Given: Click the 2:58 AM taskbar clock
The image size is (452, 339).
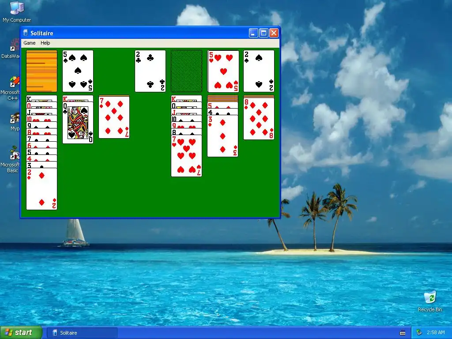Looking at the screenshot, I should [x=436, y=332].
